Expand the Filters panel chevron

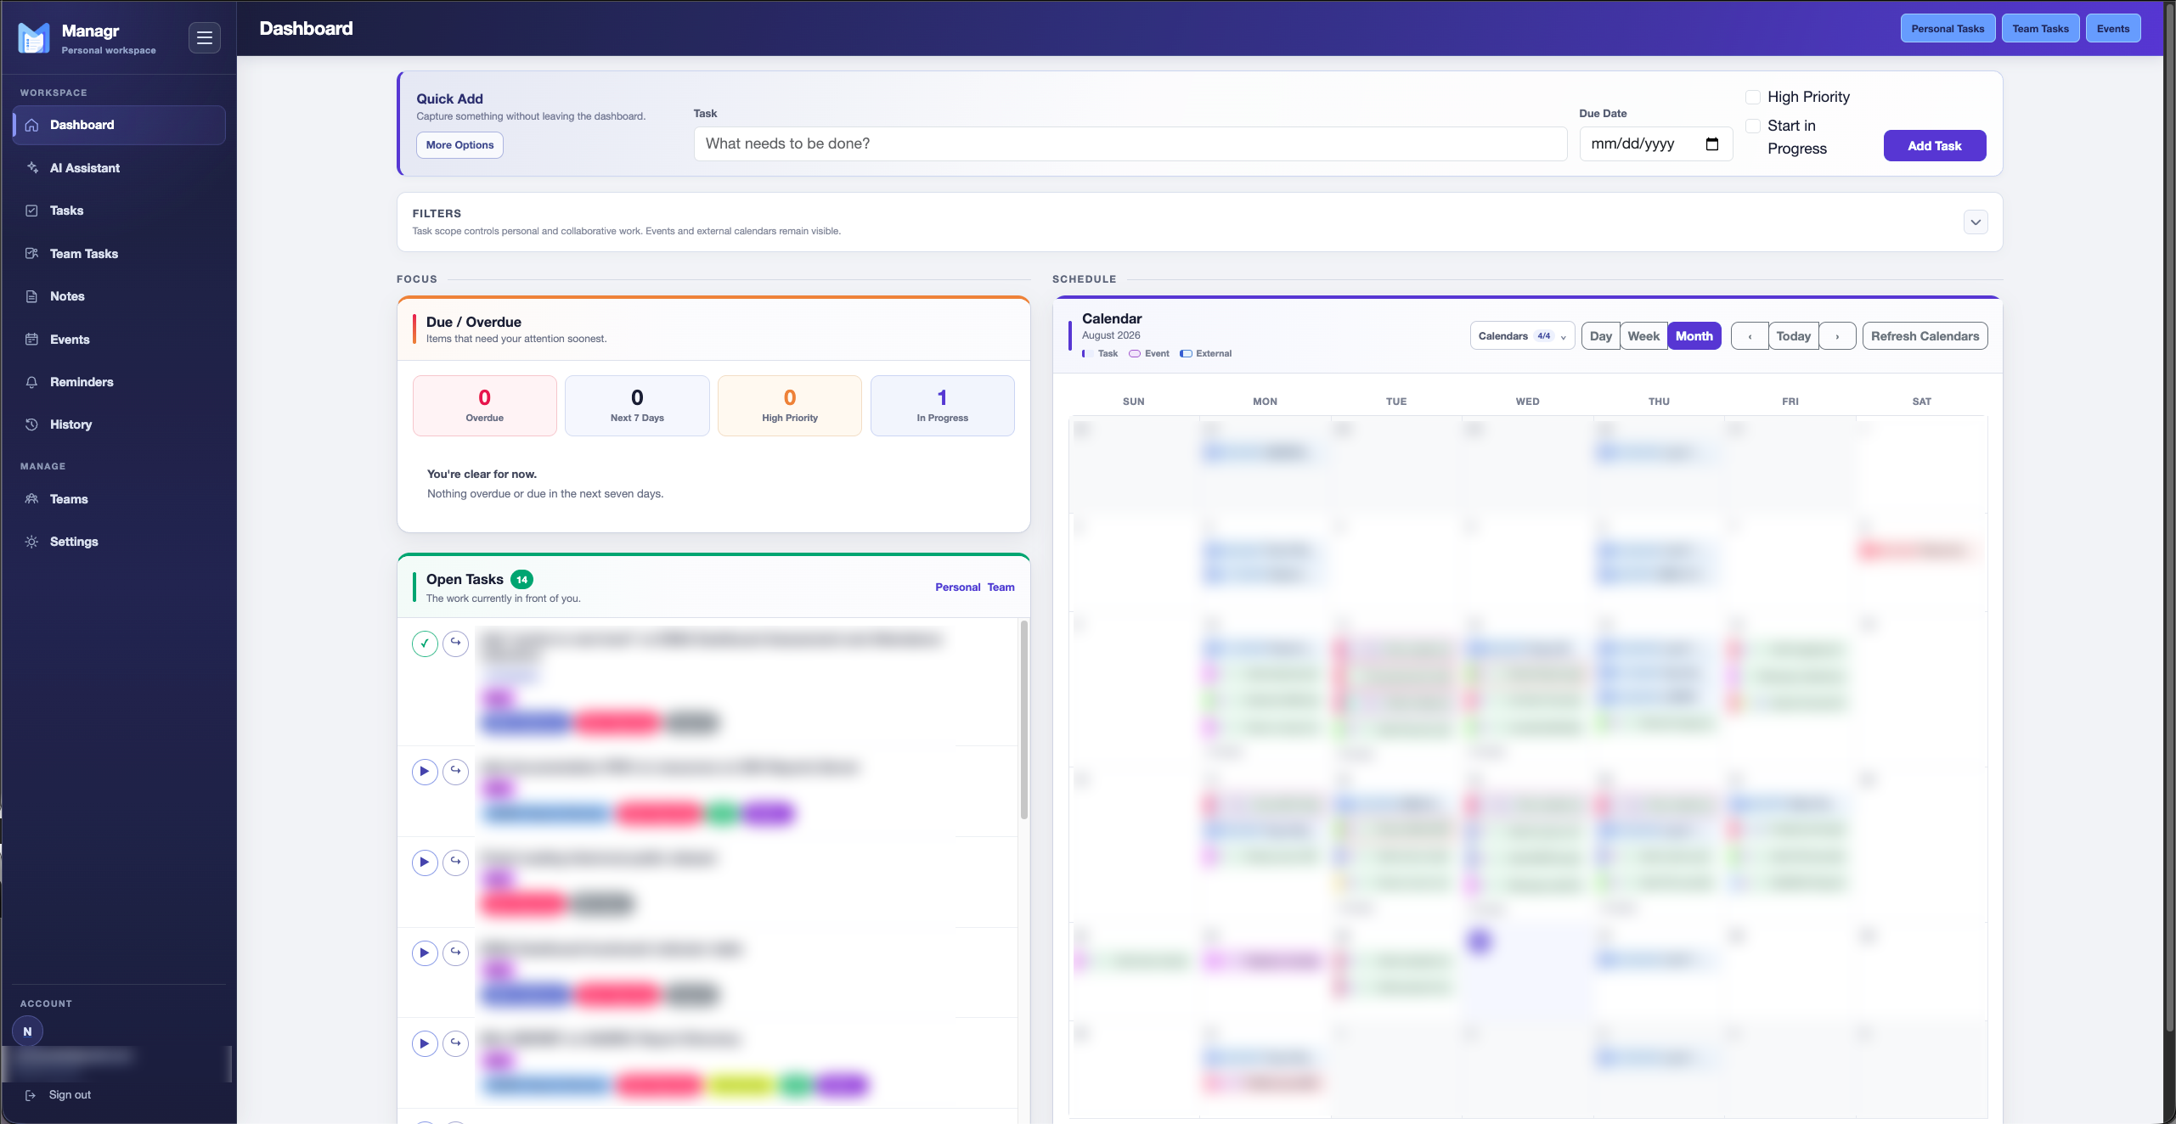pyautogui.click(x=1976, y=222)
